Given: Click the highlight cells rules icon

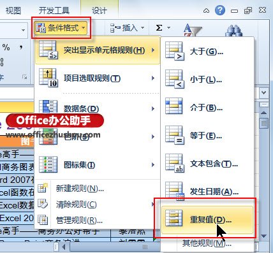Looking at the screenshot, I should (x=48, y=50).
